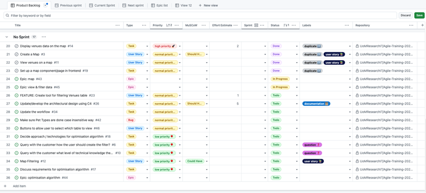Click effort estimate value 5 in row 27
This screenshot has width=426, height=193.
coord(237,104)
